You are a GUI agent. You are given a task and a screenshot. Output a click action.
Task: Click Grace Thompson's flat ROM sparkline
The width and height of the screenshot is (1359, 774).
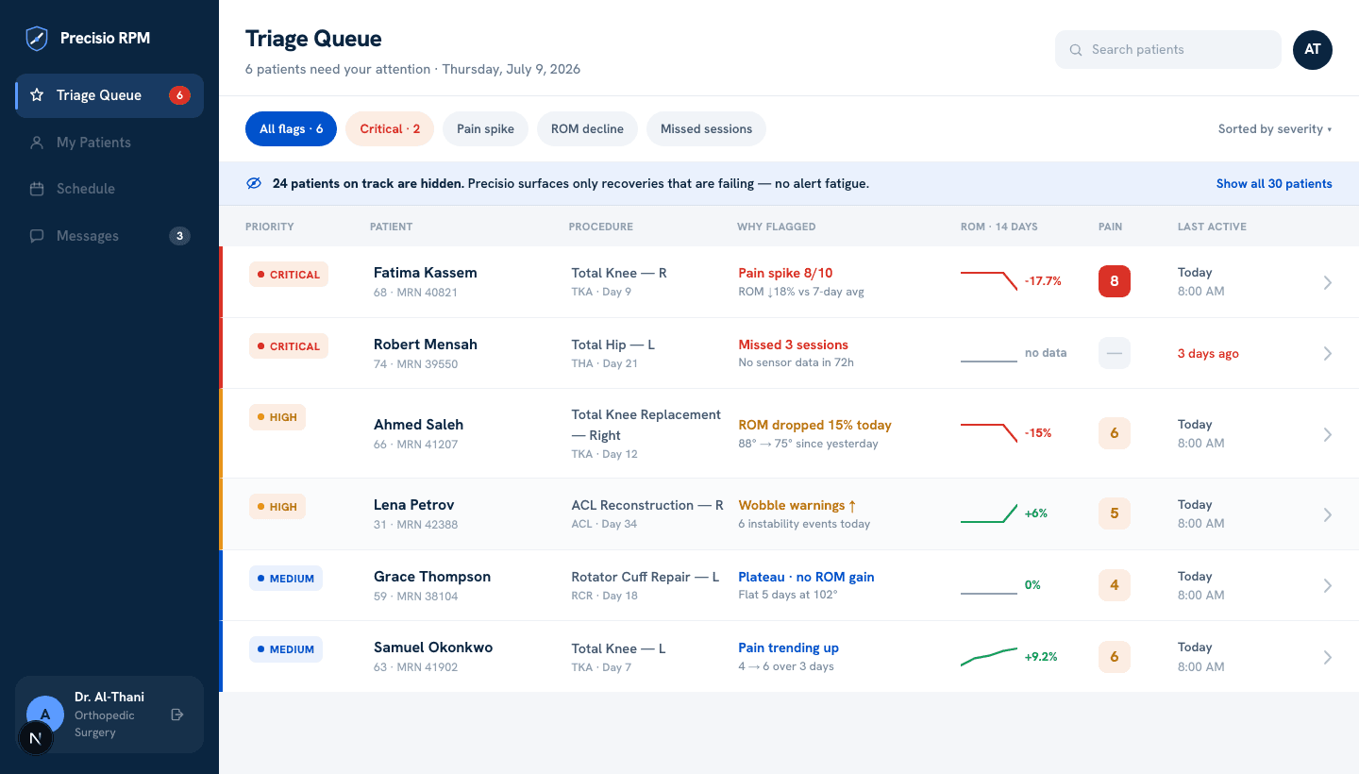989,593
